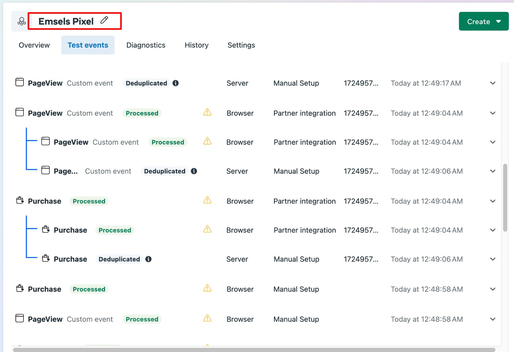Viewport: 514px width, 352px height.
Task: Click warning icon on nested PageView Processed row
Action: (x=207, y=141)
